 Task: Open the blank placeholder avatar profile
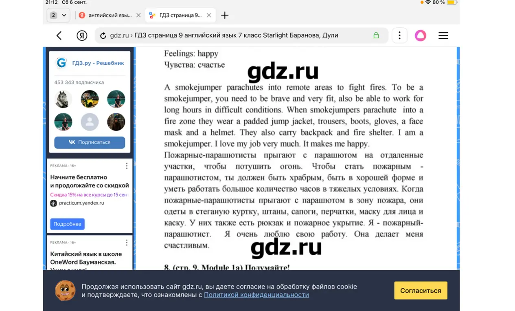tap(90, 122)
